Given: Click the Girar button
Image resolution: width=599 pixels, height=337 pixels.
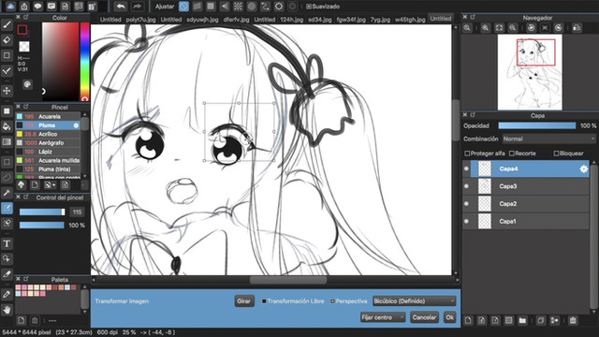Looking at the screenshot, I should tap(244, 301).
